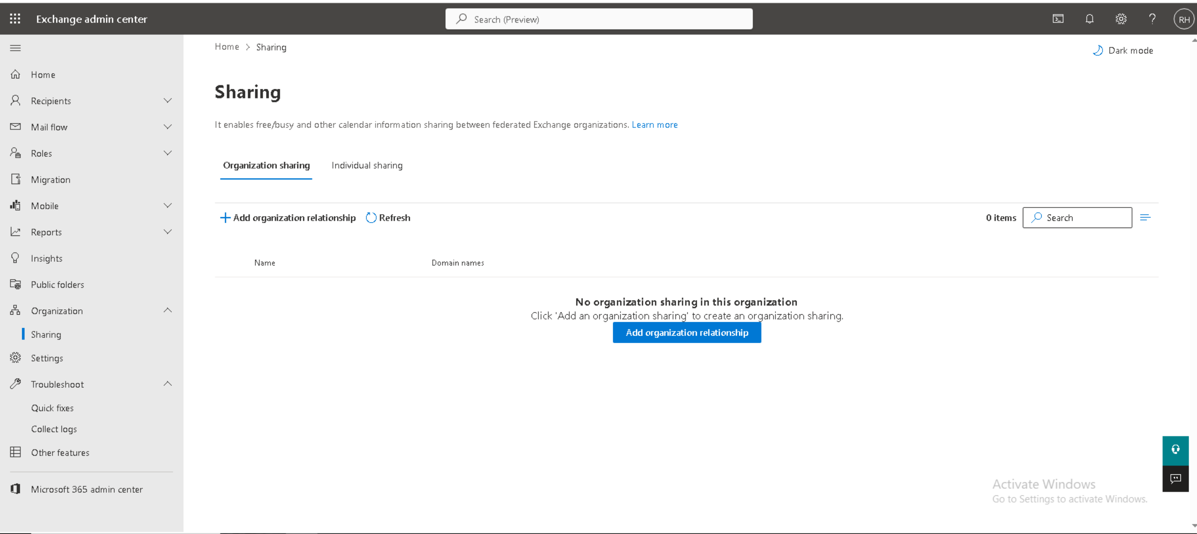Open the Learn more link
Screen dimensions: 1197x534
(x=654, y=124)
